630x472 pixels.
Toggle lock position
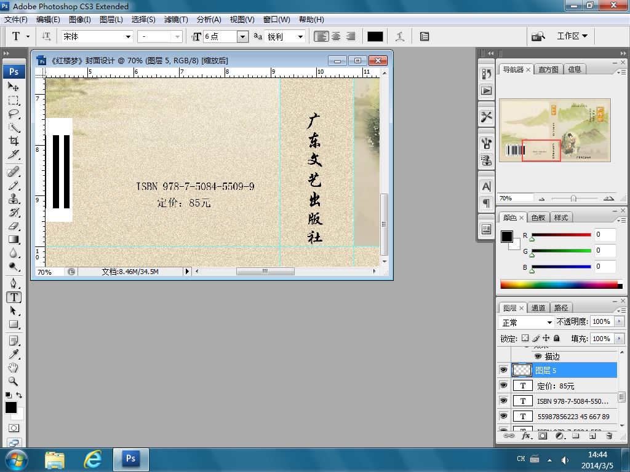(x=546, y=339)
